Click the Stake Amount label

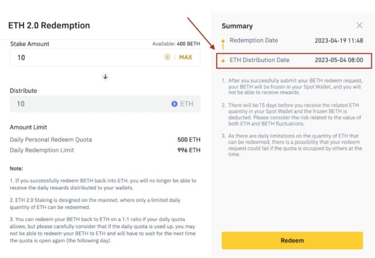[x=29, y=44]
